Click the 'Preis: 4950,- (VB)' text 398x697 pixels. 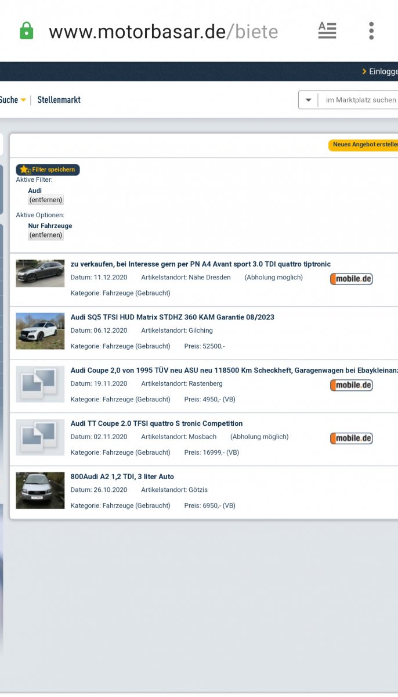tap(210, 400)
